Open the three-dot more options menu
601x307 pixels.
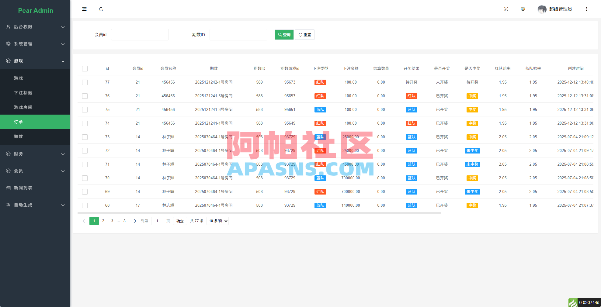586,9
